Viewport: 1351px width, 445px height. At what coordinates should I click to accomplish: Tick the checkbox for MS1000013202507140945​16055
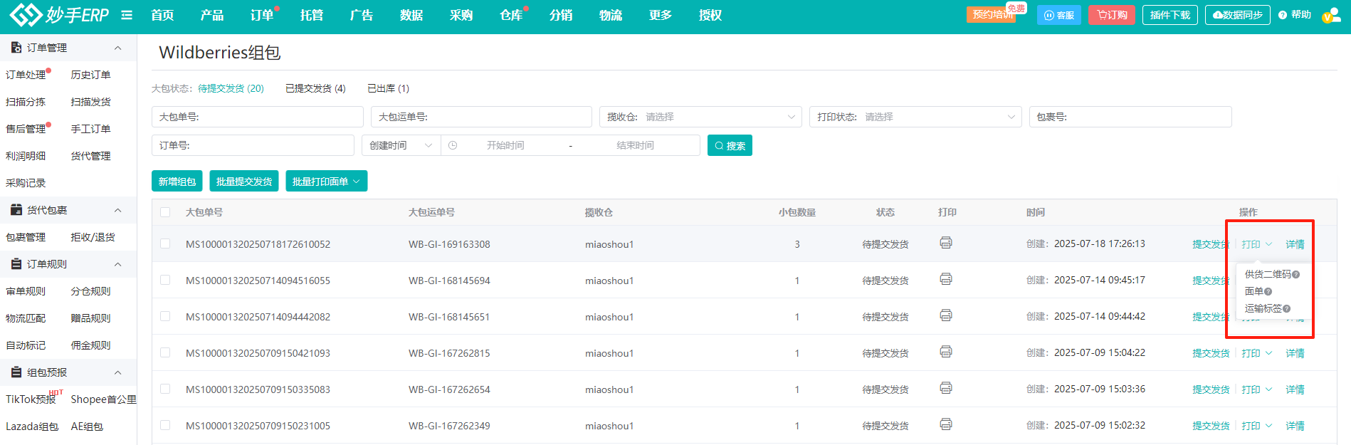[x=165, y=280]
